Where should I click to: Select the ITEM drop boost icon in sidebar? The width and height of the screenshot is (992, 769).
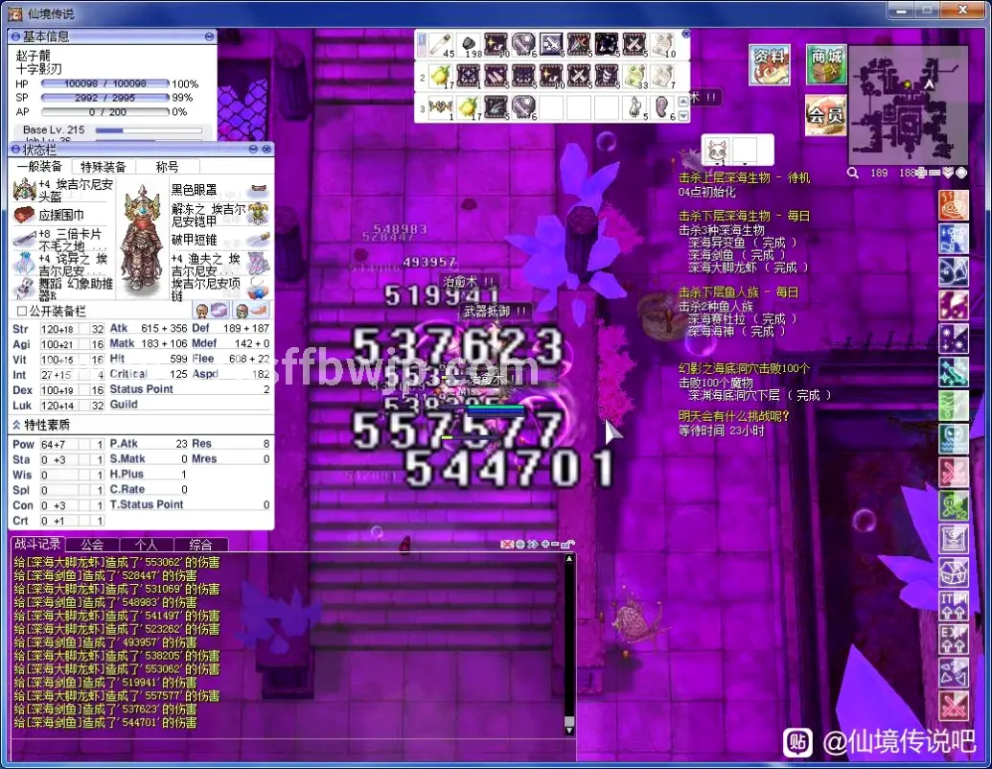954,606
